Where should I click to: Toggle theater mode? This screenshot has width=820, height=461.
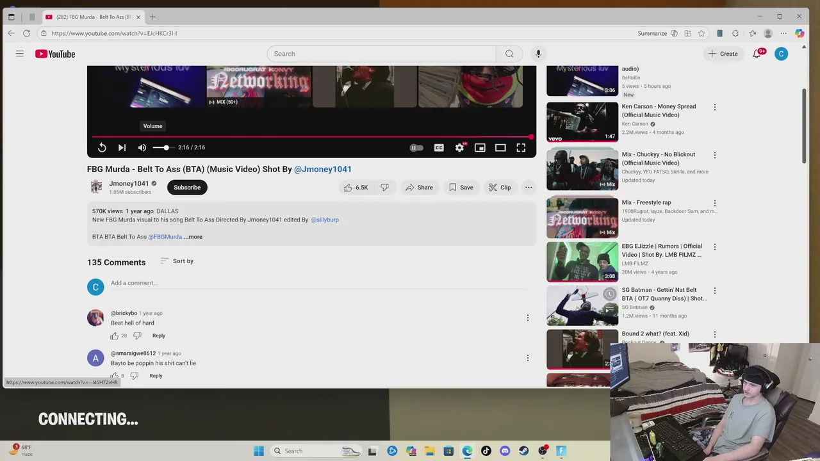[500, 147]
